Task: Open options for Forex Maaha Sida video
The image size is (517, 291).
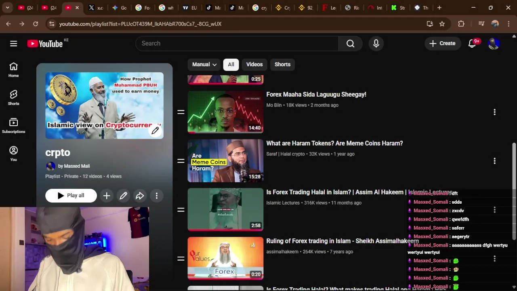Action: point(494,112)
